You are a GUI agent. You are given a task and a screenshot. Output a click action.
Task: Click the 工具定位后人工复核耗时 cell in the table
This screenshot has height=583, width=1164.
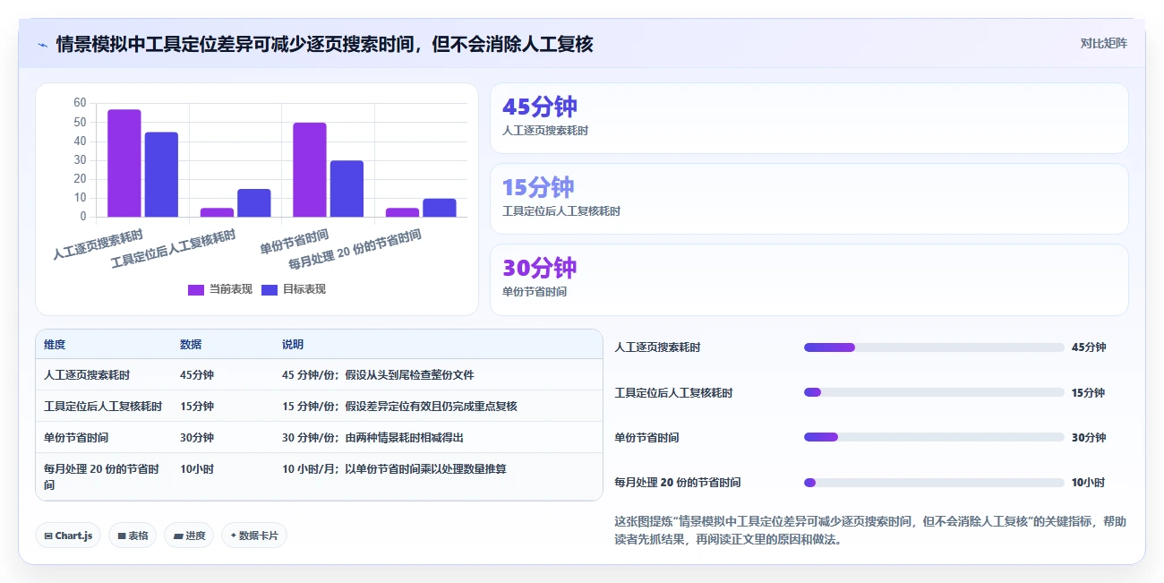103,407
